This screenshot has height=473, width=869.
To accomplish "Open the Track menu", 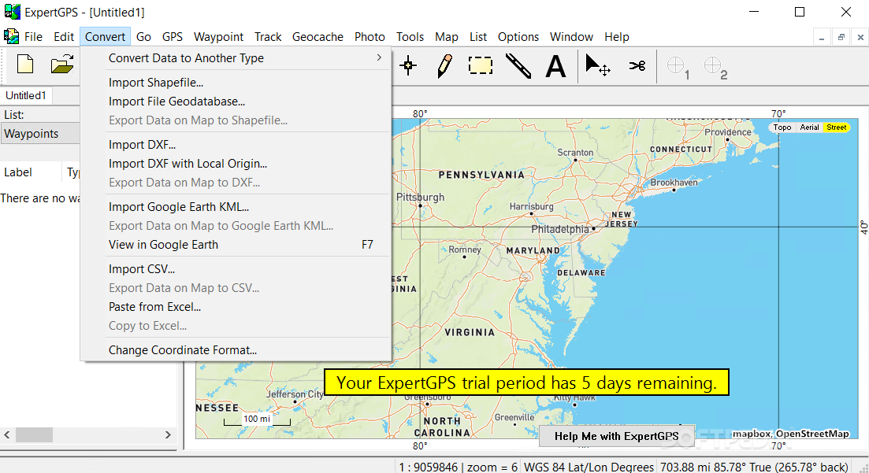I will [x=268, y=36].
